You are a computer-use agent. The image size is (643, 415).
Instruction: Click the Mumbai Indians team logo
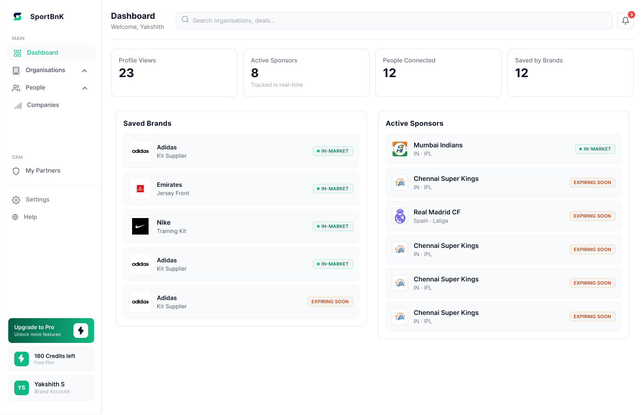tap(400, 149)
